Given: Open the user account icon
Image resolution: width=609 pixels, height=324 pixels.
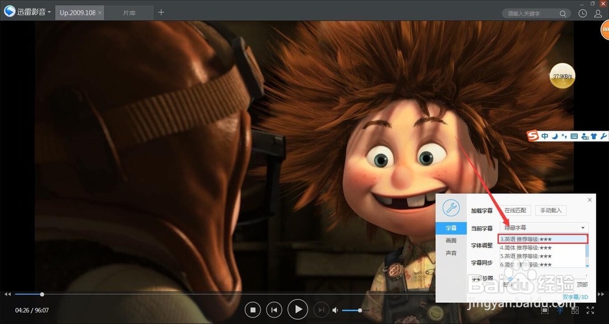Looking at the screenshot, I should pyautogui.click(x=598, y=13).
